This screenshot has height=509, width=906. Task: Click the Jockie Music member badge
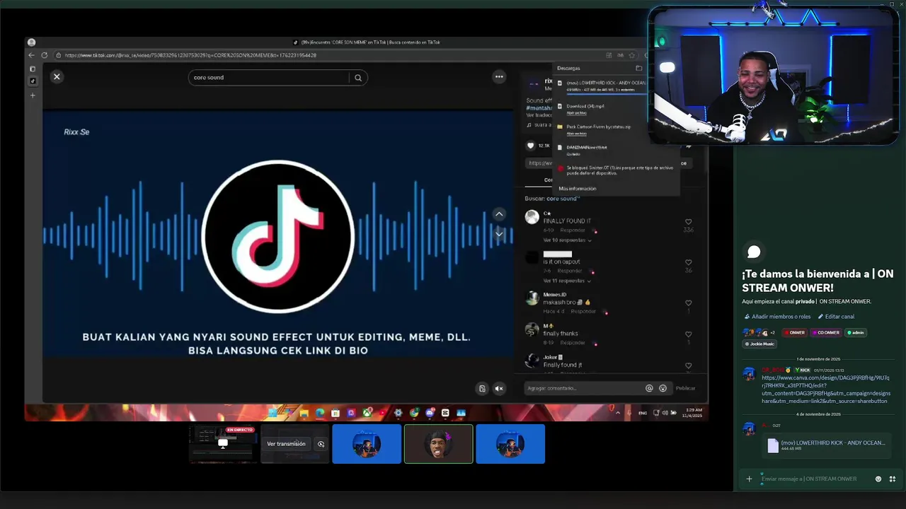tap(759, 344)
